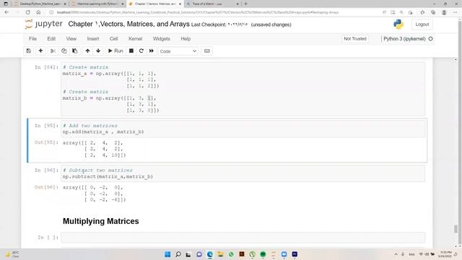462x260 pixels.
Task: Open the Help menu
Action: pyautogui.click(x=186, y=38)
